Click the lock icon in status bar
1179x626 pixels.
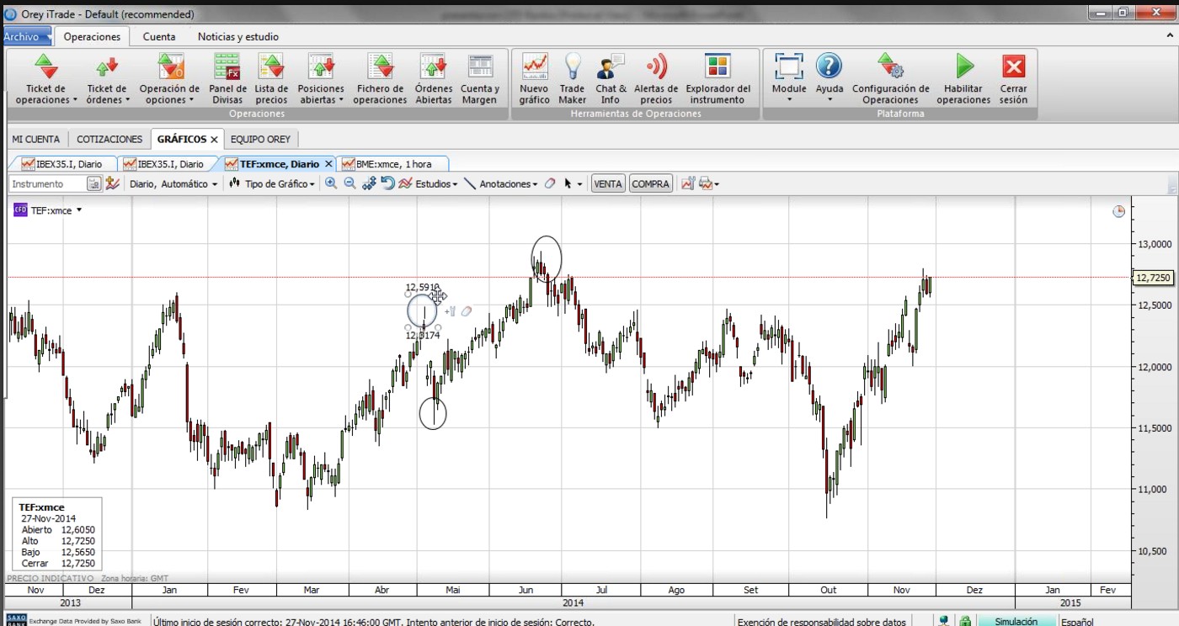[x=965, y=621]
